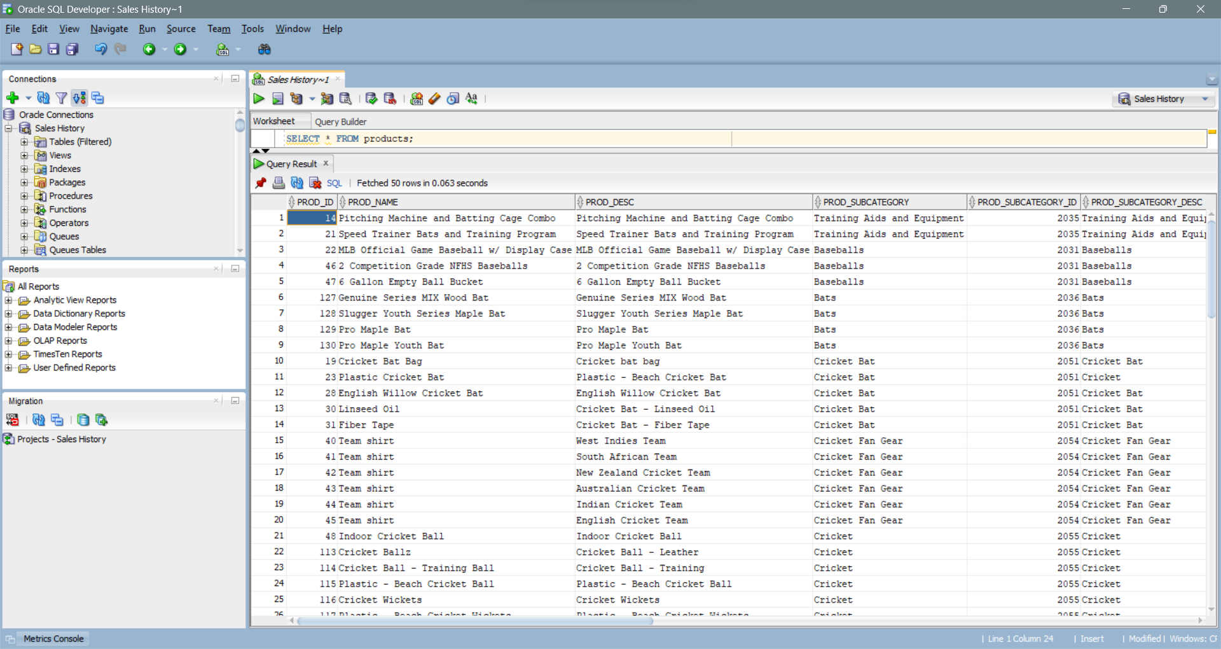The height and width of the screenshot is (649, 1221).
Task: Open the Explain Plan dropdown arrow
Action: 312,99
